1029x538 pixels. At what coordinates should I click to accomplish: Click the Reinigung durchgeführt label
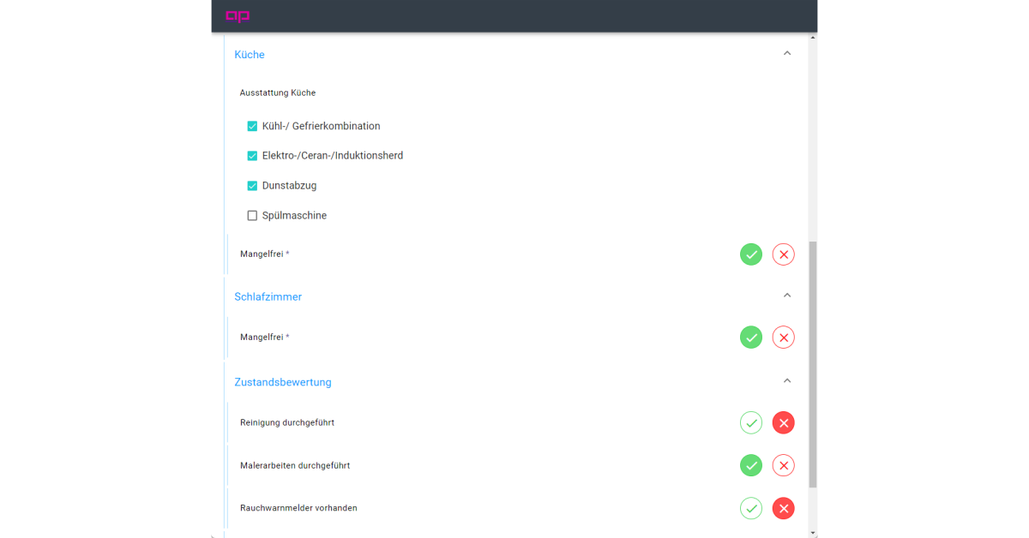tap(286, 423)
